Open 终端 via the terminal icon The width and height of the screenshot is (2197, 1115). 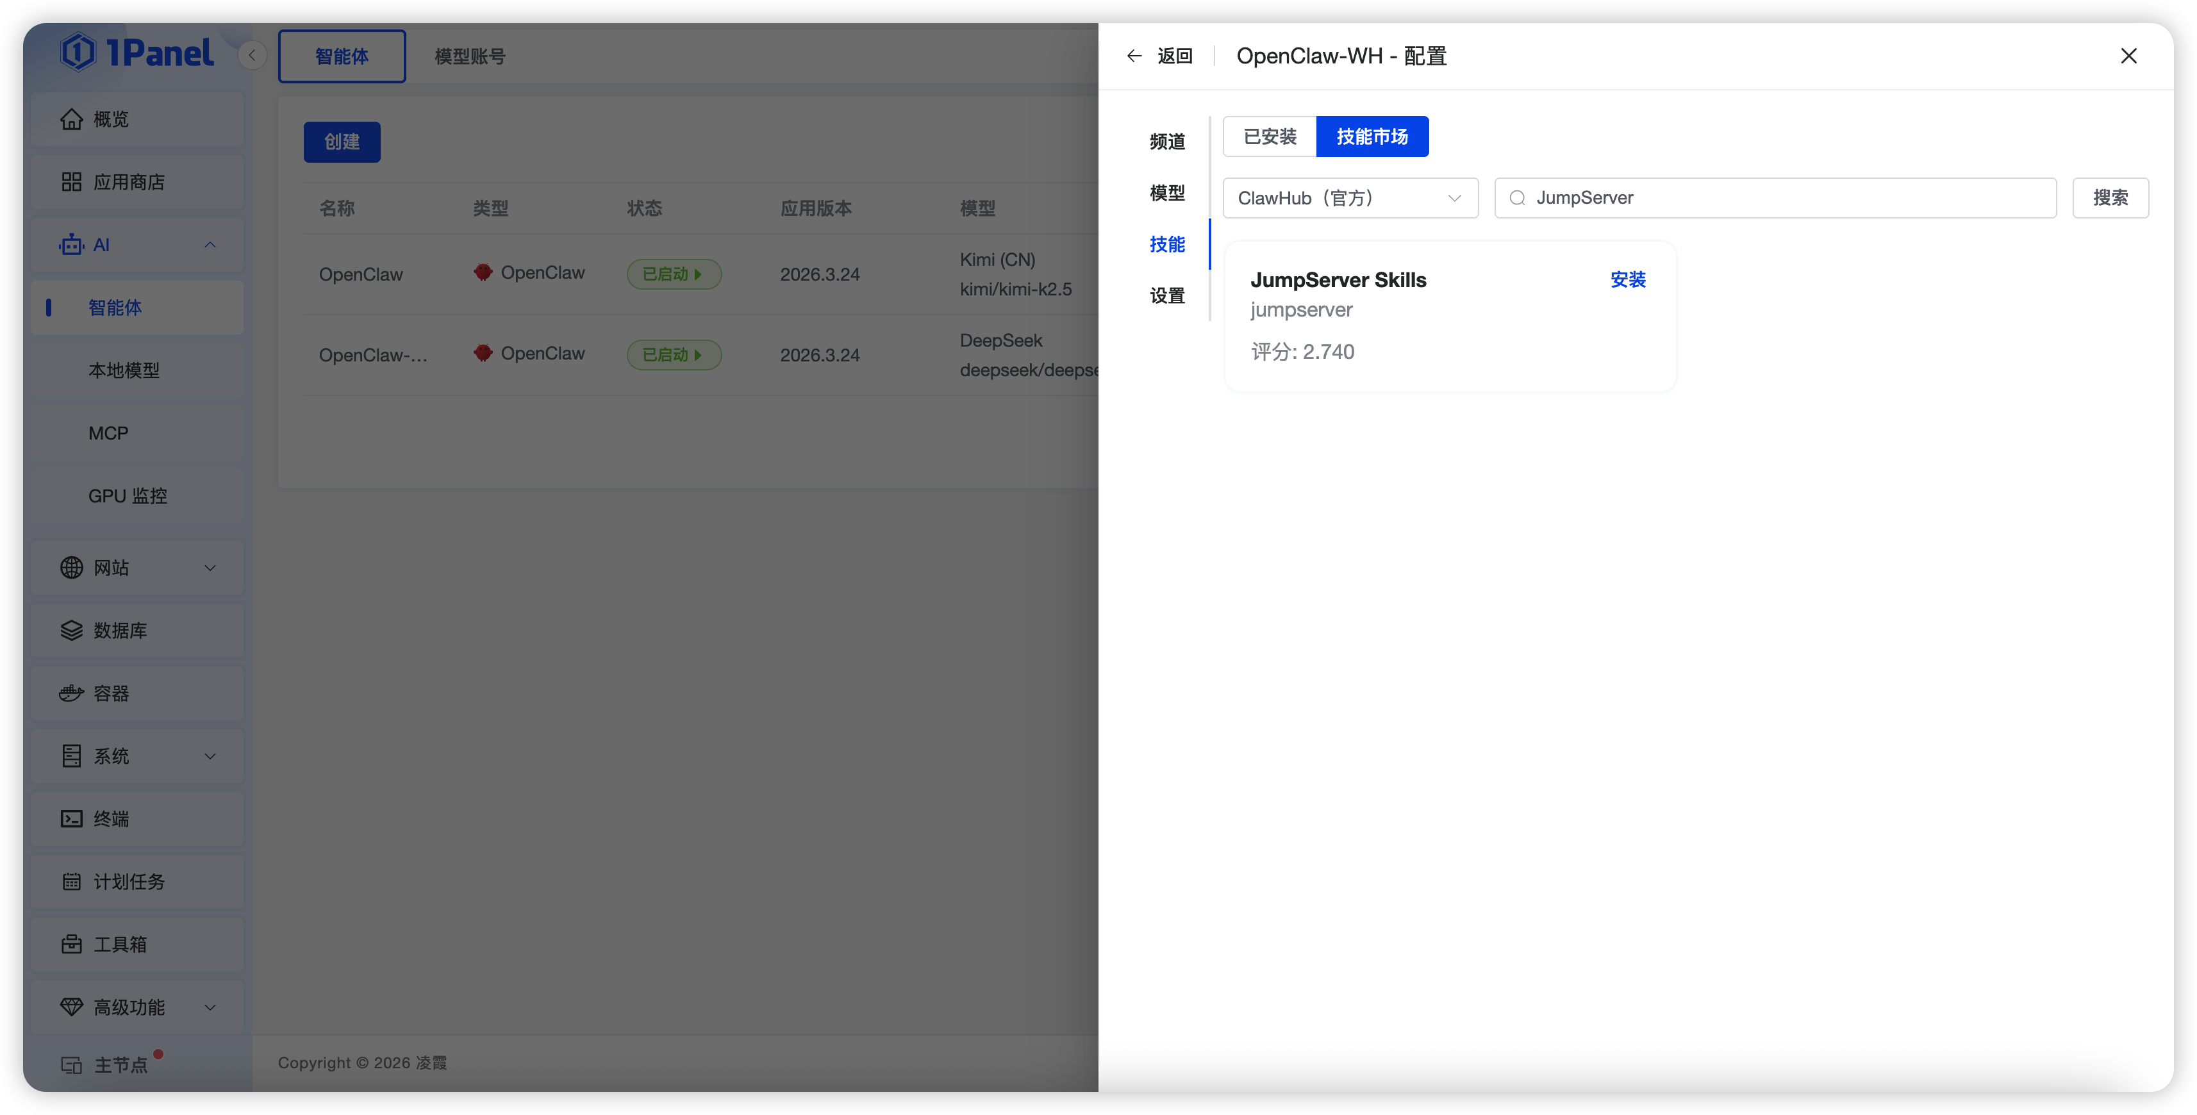pyautogui.click(x=72, y=819)
